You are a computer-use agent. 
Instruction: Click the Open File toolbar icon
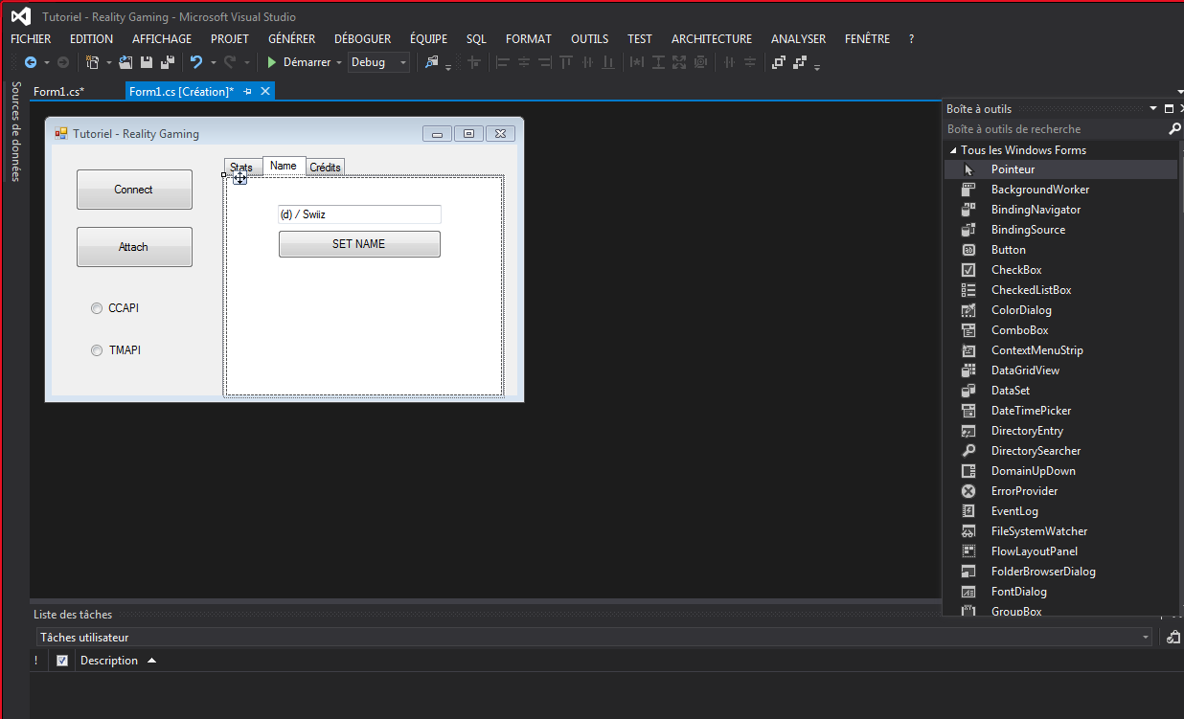point(125,62)
